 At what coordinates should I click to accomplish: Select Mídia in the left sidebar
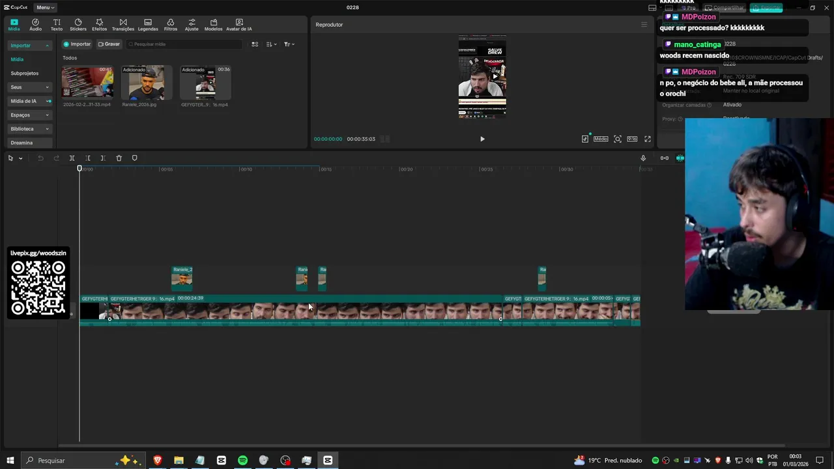[17, 59]
